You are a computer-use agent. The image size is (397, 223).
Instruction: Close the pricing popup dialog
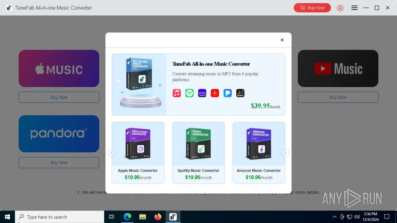pos(282,40)
